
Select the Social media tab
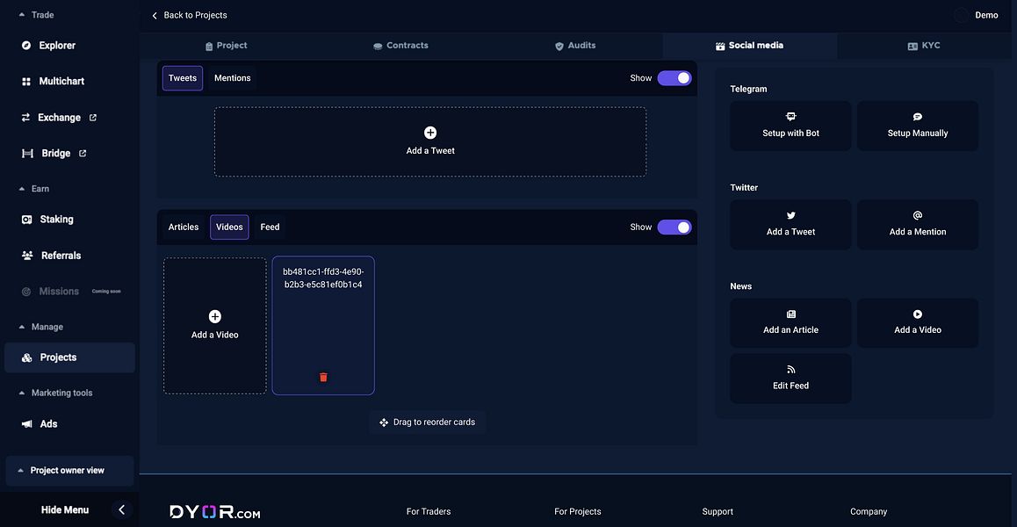click(x=750, y=46)
